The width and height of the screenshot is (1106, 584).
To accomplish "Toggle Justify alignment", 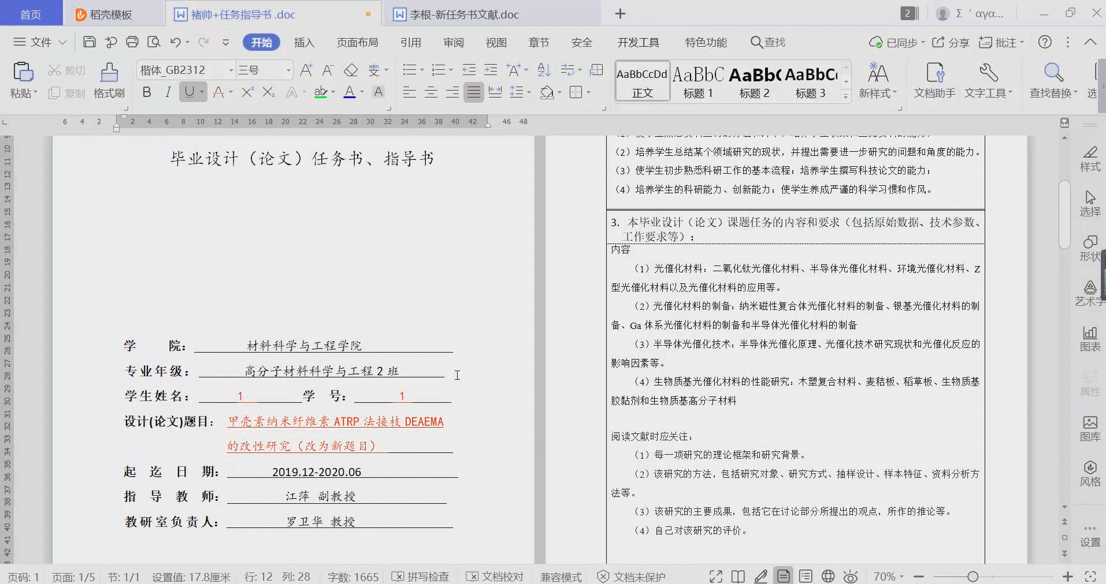I will tap(474, 92).
